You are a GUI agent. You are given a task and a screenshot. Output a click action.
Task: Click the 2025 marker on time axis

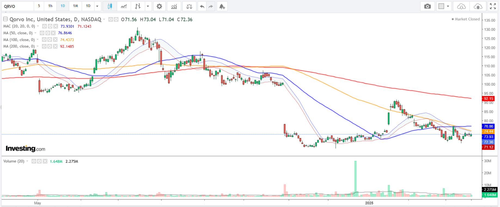click(369, 203)
